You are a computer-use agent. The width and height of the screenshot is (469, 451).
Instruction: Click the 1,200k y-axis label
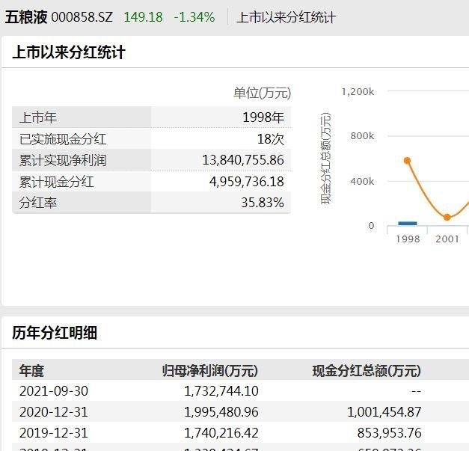coord(358,92)
